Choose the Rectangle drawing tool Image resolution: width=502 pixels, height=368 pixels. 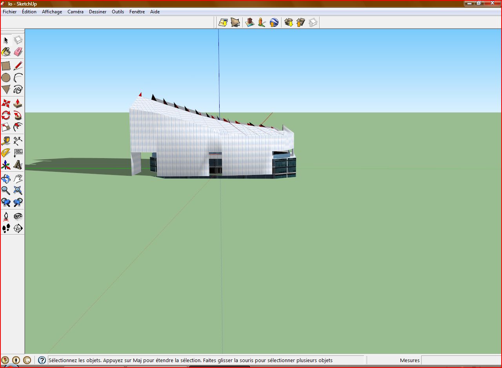pos(6,66)
